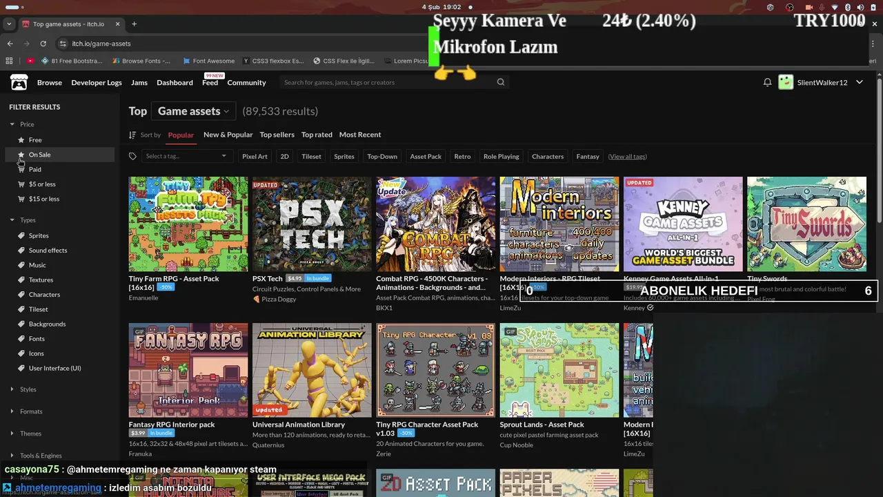The width and height of the screenshot is (883, 497).
Task: Open YouTube bookmark icon
Action: pos(30,61)
